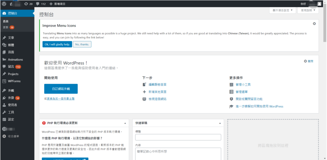Click the user avatar in top right
This screenshot has width=327, height=160.
coord(319,4)
